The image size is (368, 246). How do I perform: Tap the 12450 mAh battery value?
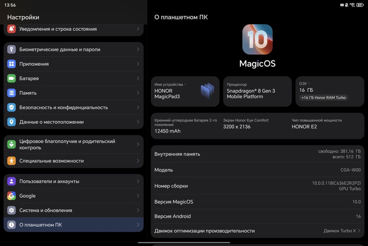coord(167,131)
